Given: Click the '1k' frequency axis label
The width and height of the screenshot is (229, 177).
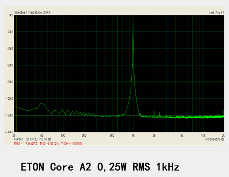Looking at the screenshot, I should click(133, 136).
